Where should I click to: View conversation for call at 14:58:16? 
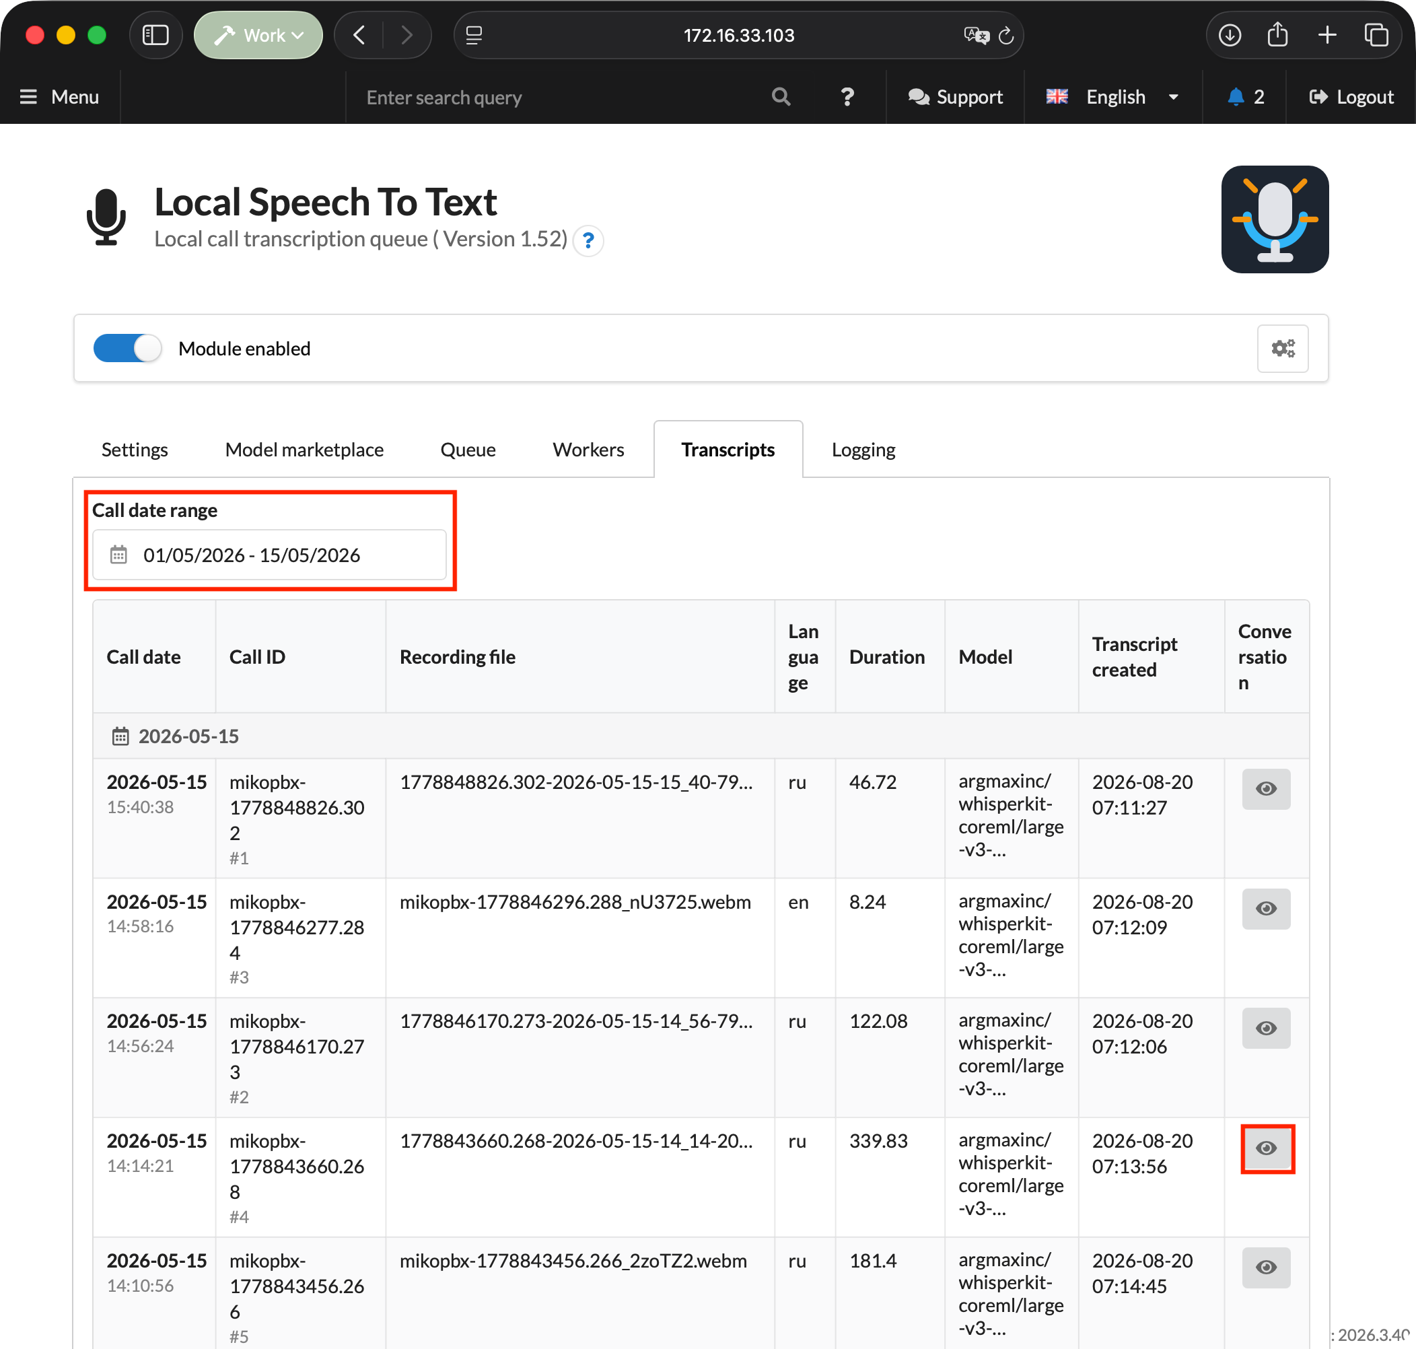pos(1266,908)
